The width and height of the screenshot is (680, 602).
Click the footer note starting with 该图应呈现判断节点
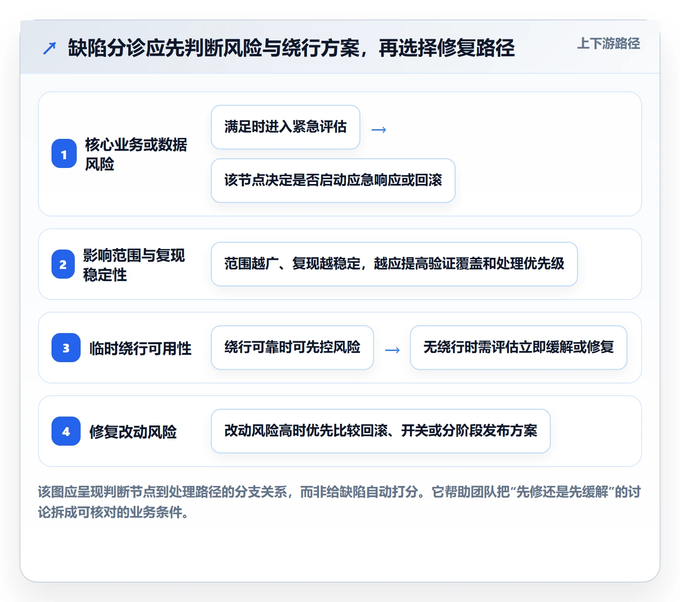340,502
